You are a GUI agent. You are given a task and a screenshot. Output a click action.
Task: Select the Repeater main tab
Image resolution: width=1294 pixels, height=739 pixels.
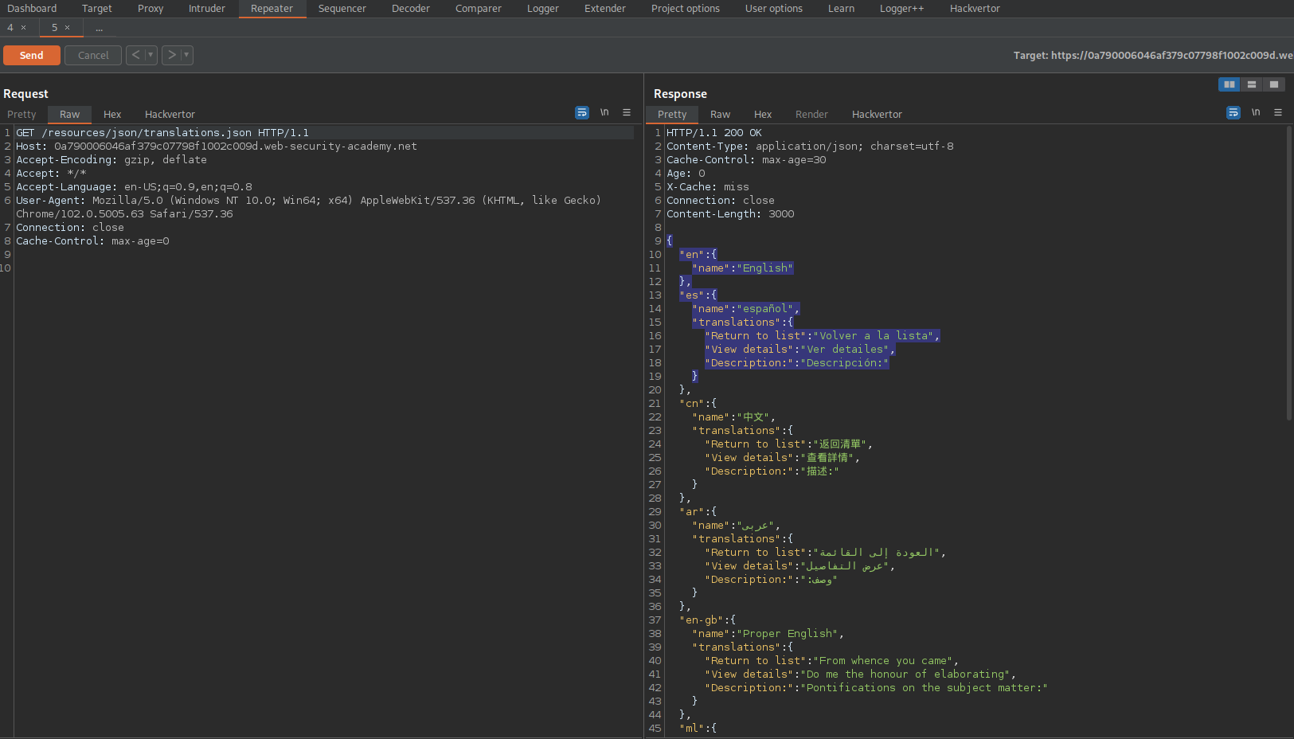click(272, 9)
